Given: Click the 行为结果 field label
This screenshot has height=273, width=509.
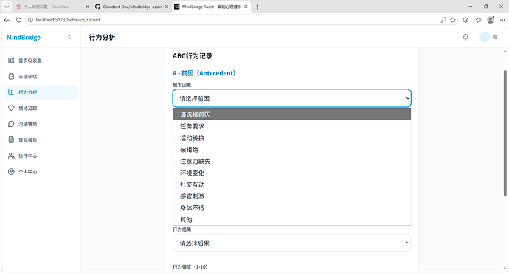Looking at the screenshot, I should click(x=181, y=229).
